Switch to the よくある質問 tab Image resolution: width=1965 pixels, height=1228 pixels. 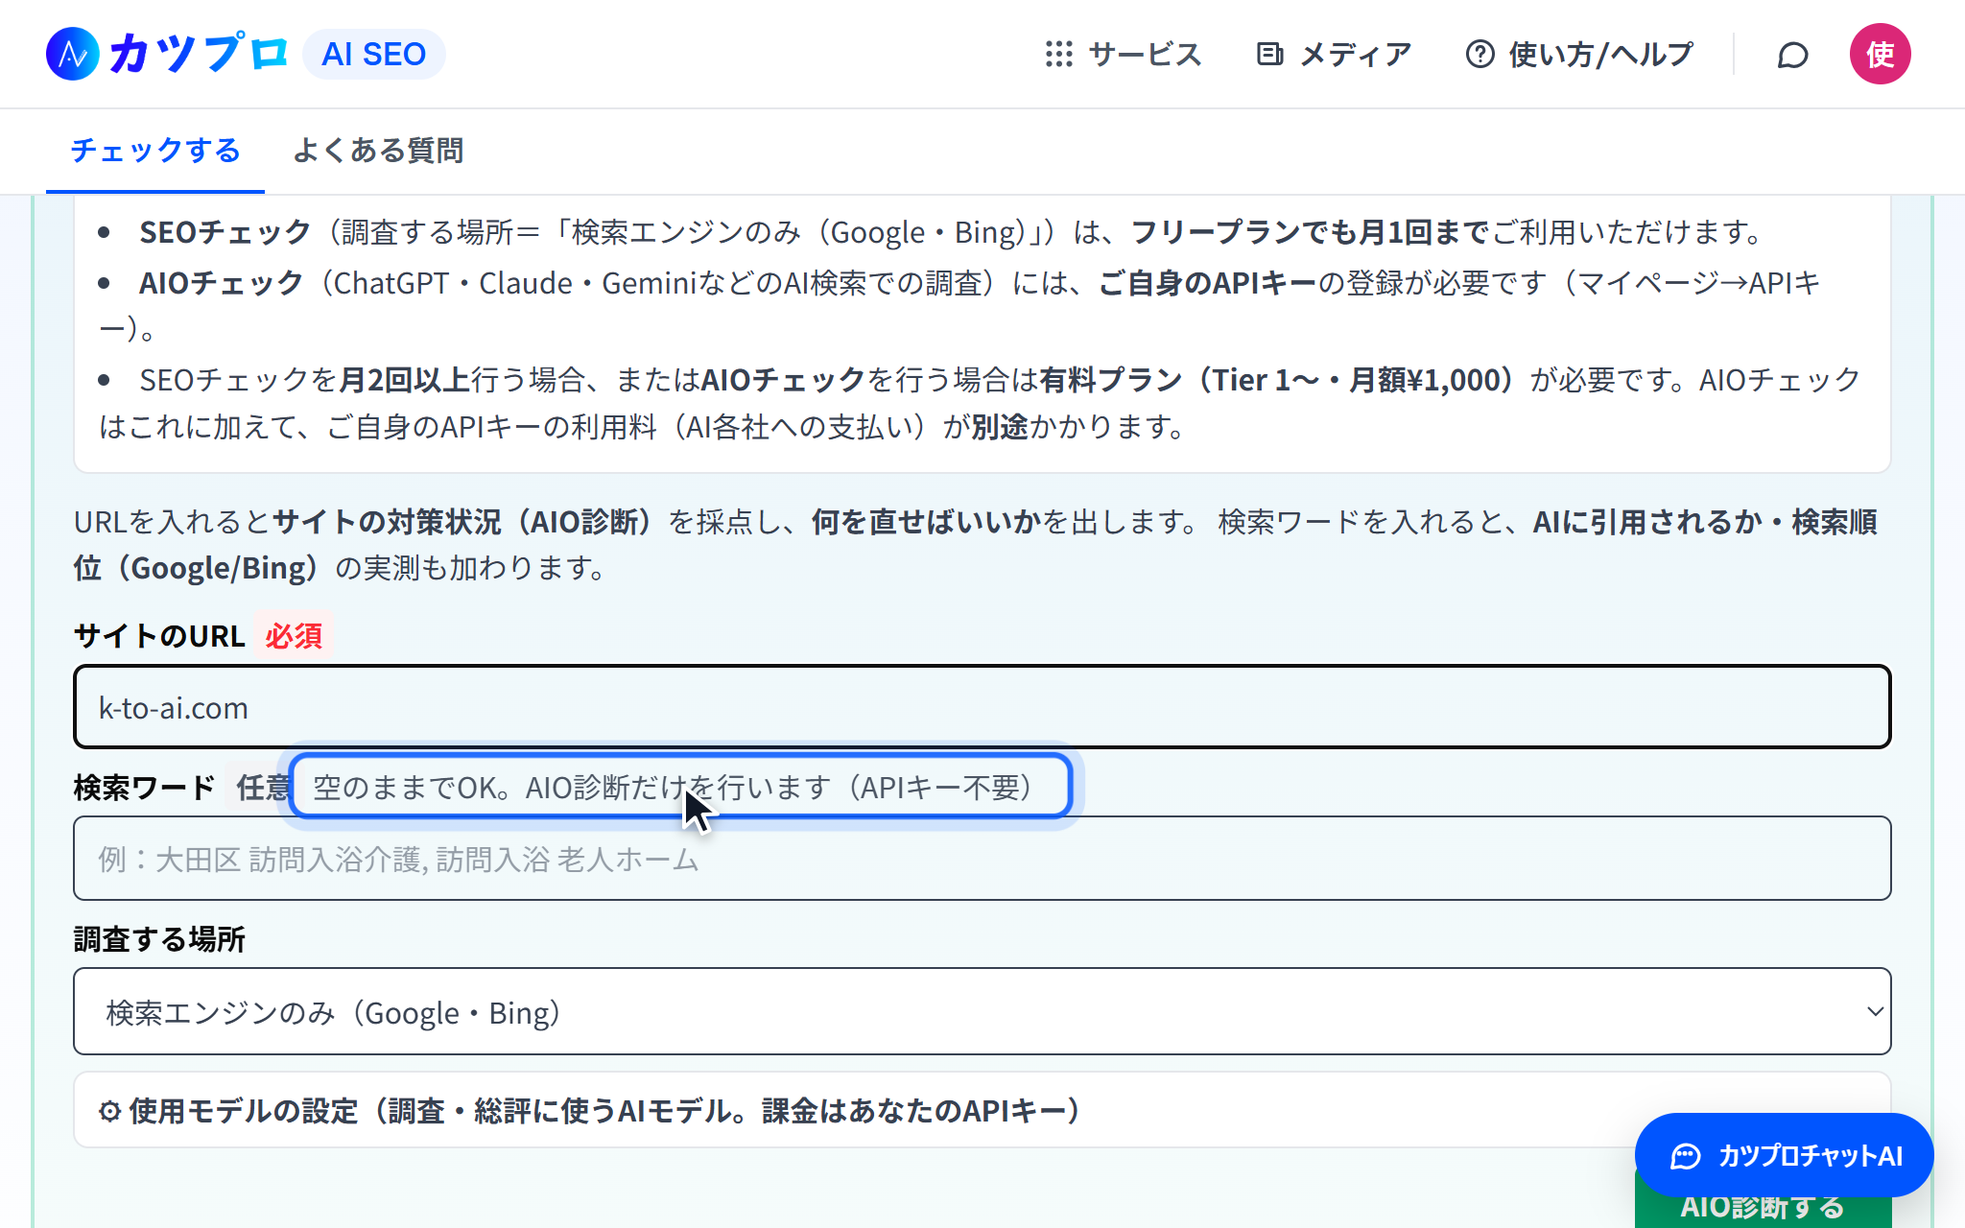click(378, 151)
